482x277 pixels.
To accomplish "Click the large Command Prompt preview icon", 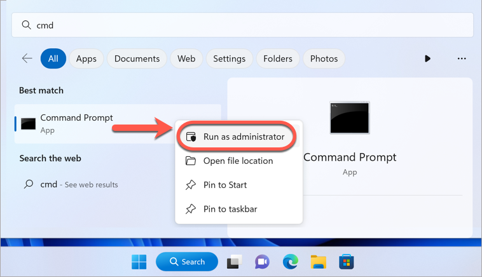I will tap(350, 118).
